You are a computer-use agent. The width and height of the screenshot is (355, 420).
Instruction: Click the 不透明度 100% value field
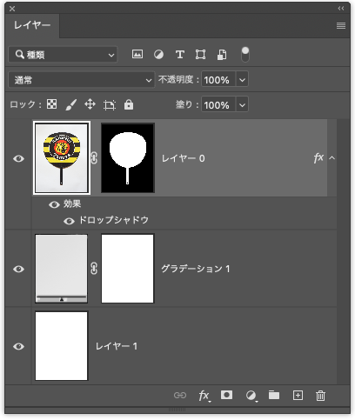[x=219, y=80]
